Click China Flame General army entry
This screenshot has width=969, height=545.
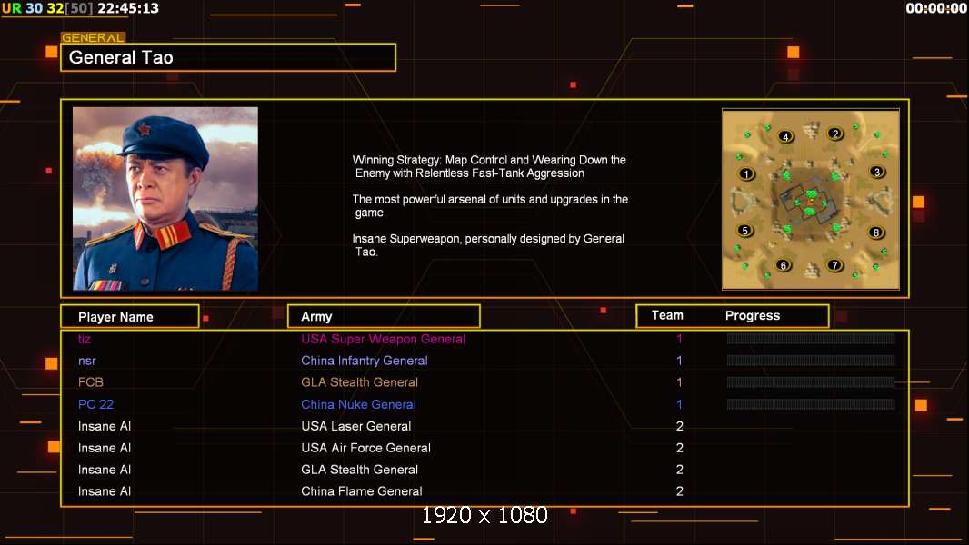pos(362,491)
